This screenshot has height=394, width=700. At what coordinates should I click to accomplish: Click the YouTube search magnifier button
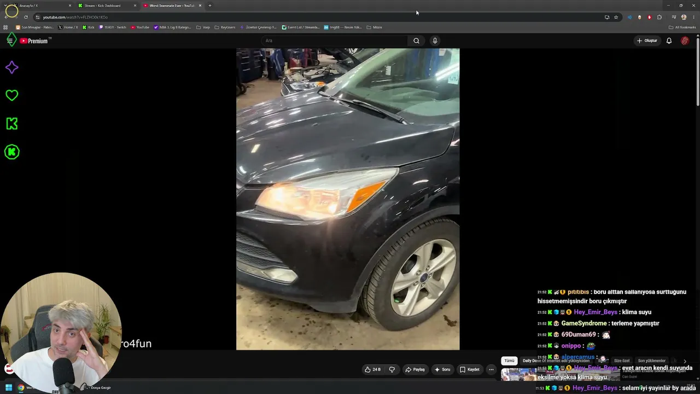[416, 40]
